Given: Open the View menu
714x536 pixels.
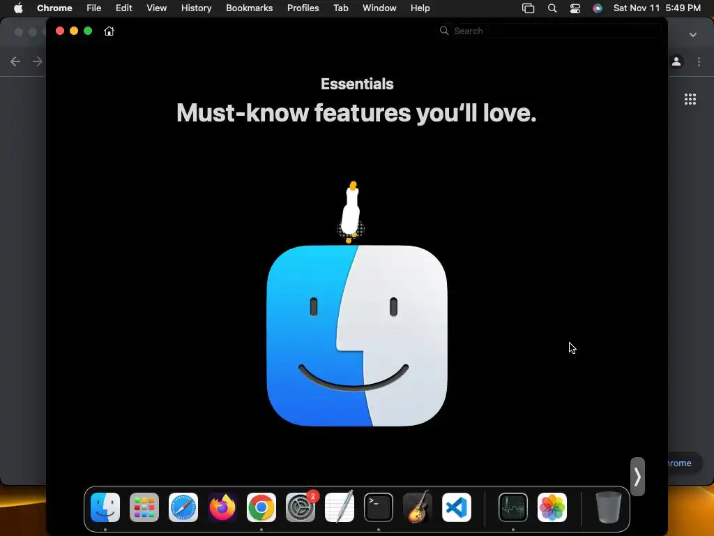Looking at the screenshot, I should [x=157, y=8].
